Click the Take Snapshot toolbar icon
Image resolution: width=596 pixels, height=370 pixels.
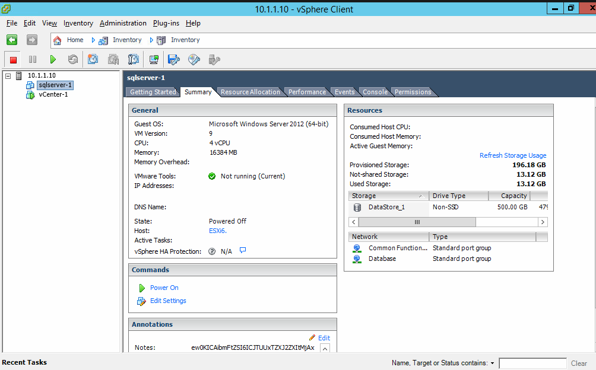tap(93, 59)
